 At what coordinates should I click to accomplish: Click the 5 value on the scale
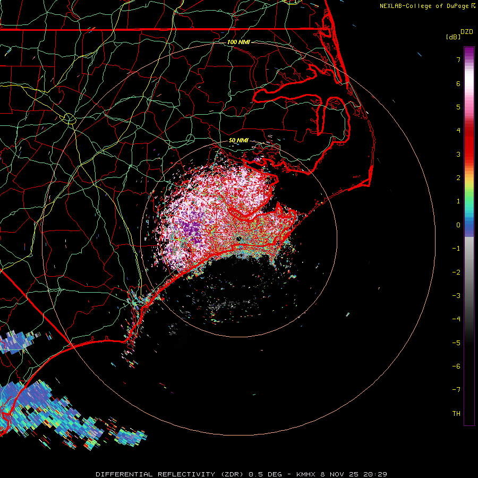click(x=458, y=107)
